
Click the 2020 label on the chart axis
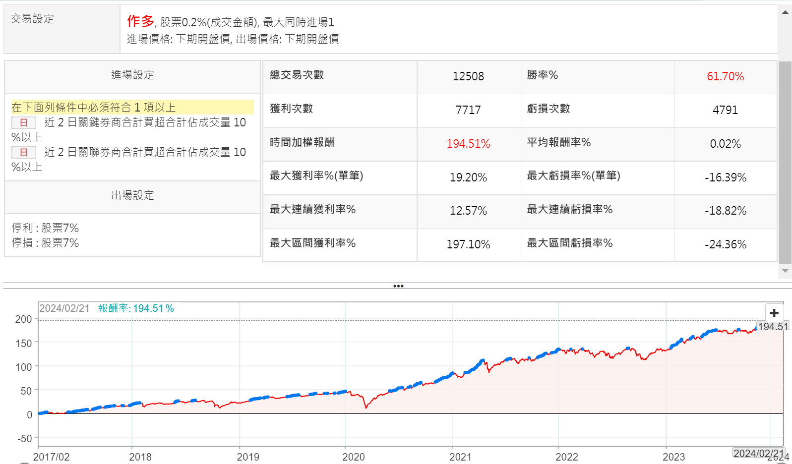[x=353, y=457]
